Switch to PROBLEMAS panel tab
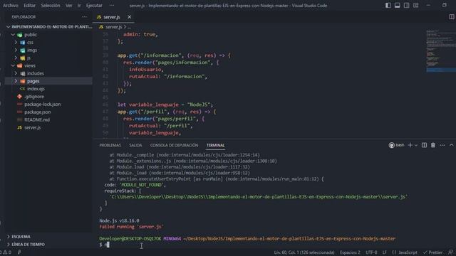This screenshot has height=256, width=456. (x=110, y=145)
